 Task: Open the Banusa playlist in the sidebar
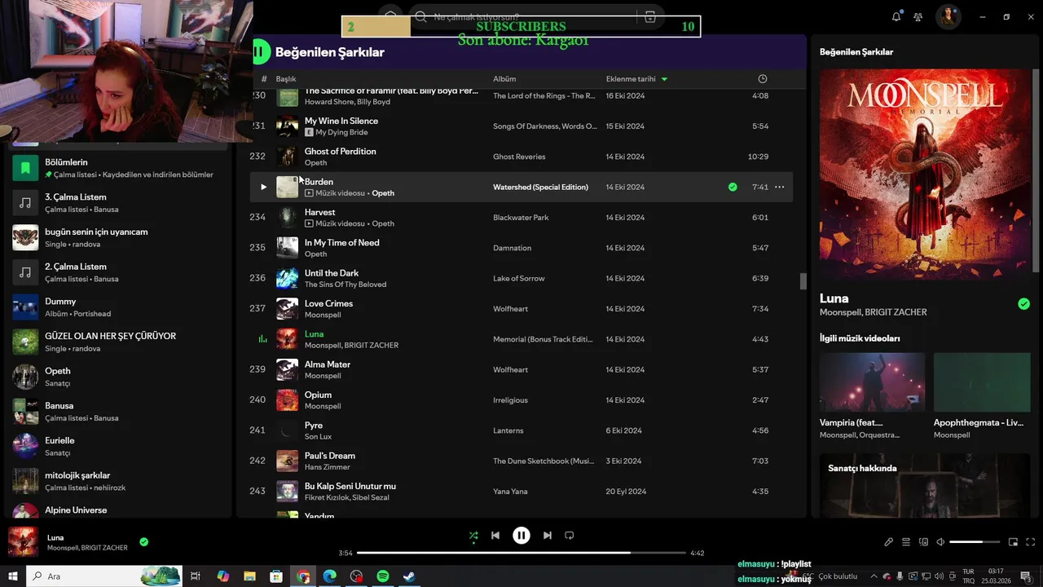click(x=118, y=412)
